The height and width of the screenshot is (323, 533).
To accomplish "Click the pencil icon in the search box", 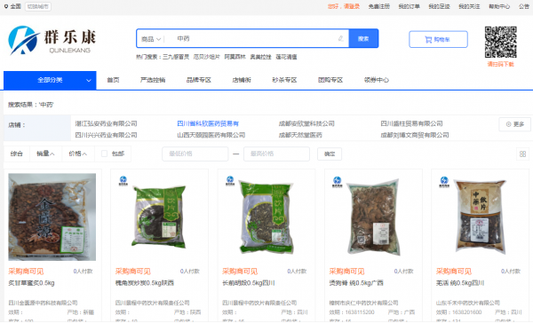I will pyautogui.click(x=340, y=39).
